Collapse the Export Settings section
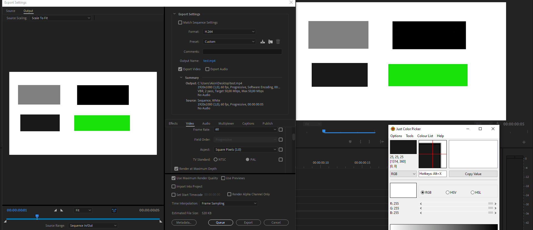Image resolution: width=533 pixels, height=230 pixels. pos(174,14)
